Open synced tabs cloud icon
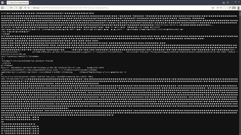 point(224,2)
